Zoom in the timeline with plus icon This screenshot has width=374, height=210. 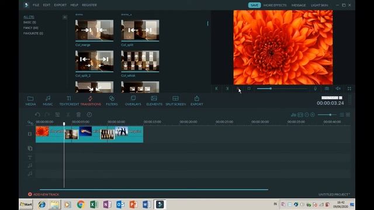coord(313,115)
